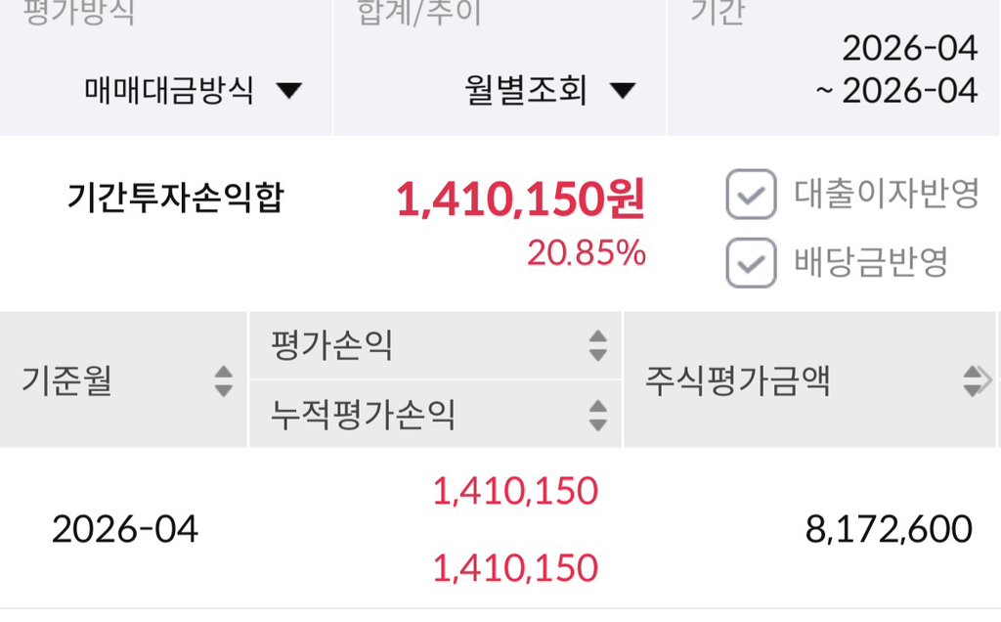Click the 평가손익 sort arrows icon
Viewport: 1001px width, 622px height.
point(597,344)
